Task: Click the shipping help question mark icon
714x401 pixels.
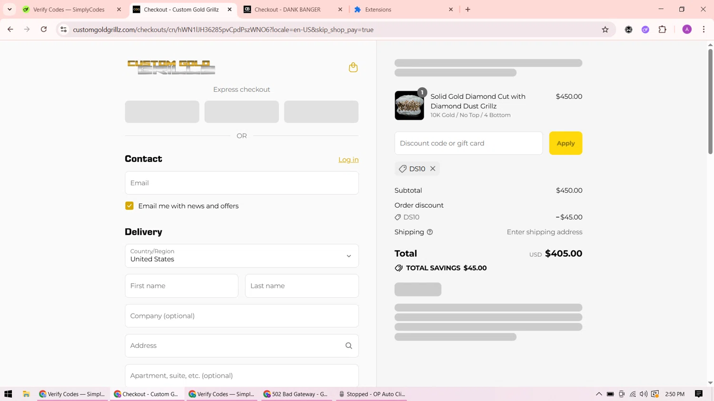Action: coord(430,232)
